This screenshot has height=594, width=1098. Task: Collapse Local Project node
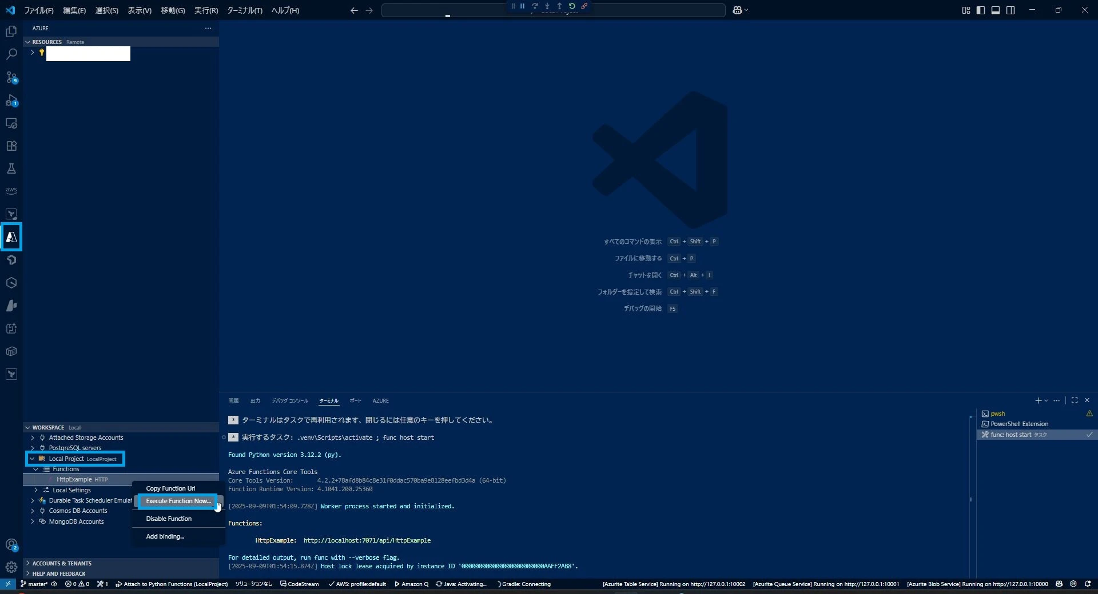pos(32,459)
